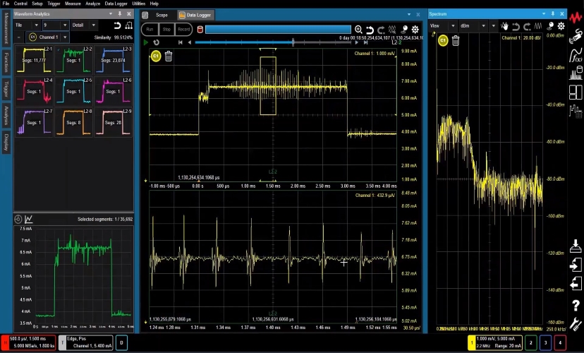Open the Trigger menu

coord(54,4)
